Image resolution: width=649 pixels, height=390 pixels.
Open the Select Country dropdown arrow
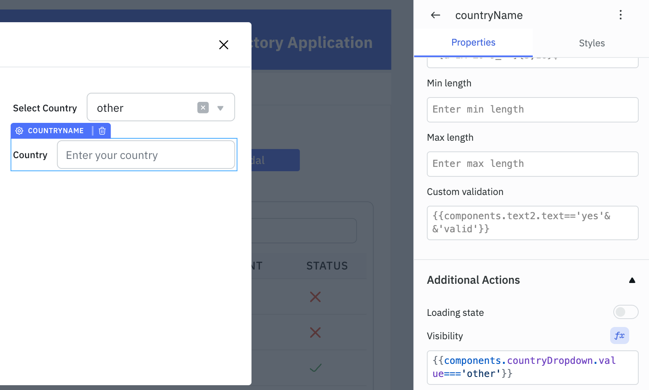221,108
